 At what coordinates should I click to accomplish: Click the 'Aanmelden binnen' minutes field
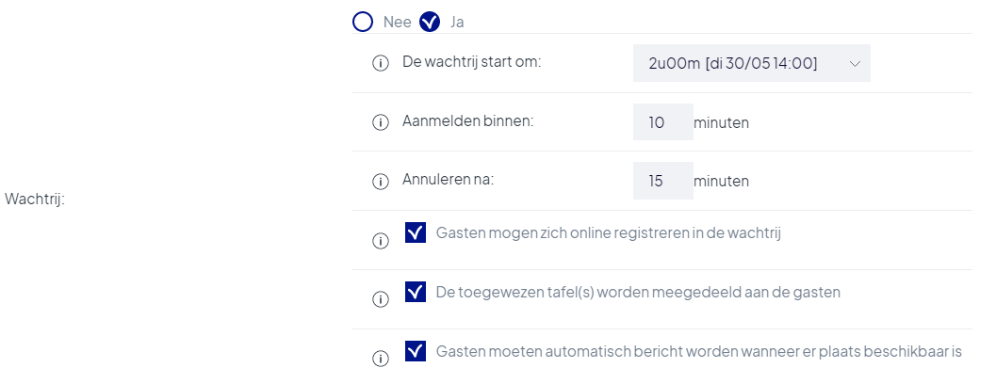tap(663, 121)
